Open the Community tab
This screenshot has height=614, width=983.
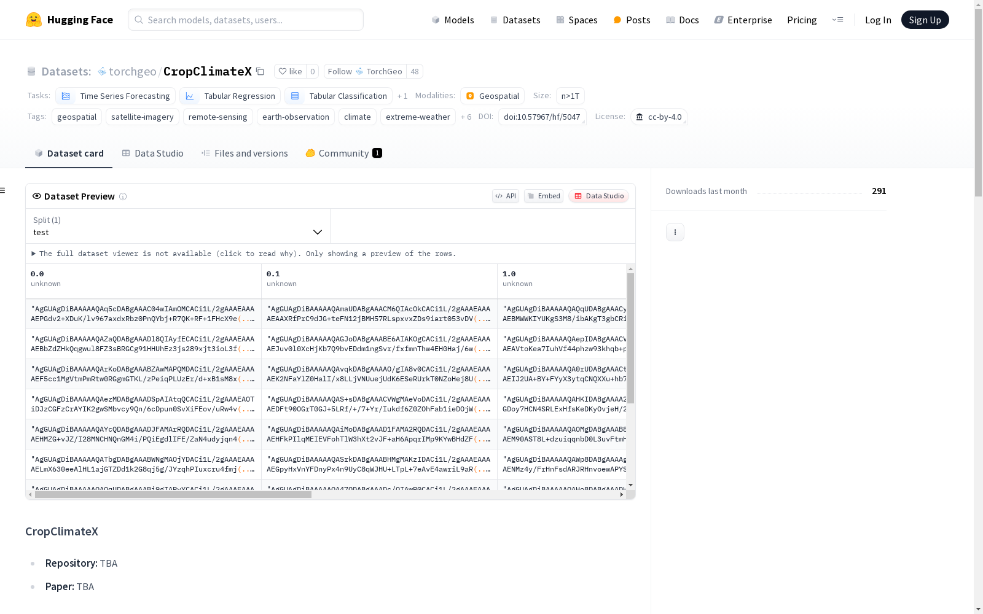(x=343, y=153)
